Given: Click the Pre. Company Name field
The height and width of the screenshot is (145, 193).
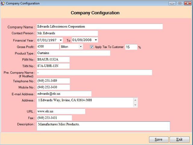Looking at the screenshot, I should point(94,72).
